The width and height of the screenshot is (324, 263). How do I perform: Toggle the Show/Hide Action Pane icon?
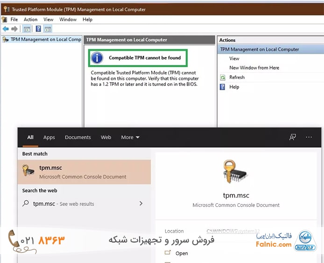click(x=48, y=29)
